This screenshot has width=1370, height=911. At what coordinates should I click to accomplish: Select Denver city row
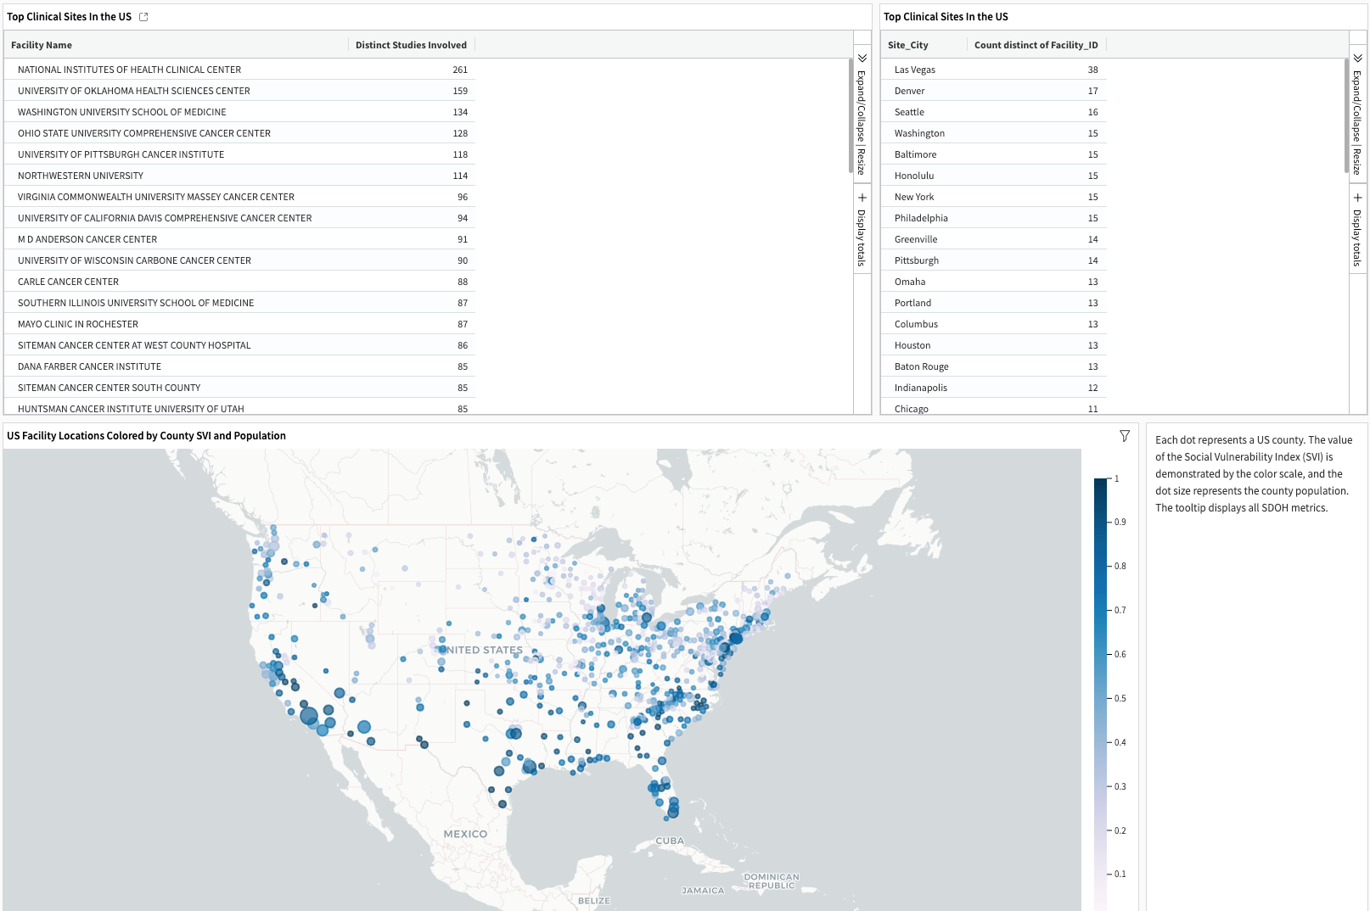click(x=993, y=91)
